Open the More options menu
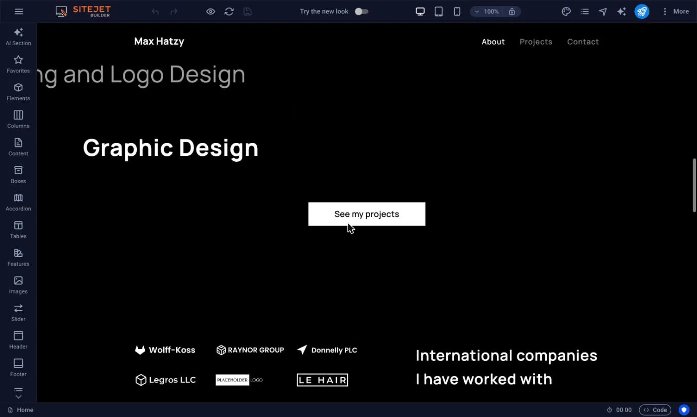The height and width of the screenshot is (417, 697). [x=676, y=11]
